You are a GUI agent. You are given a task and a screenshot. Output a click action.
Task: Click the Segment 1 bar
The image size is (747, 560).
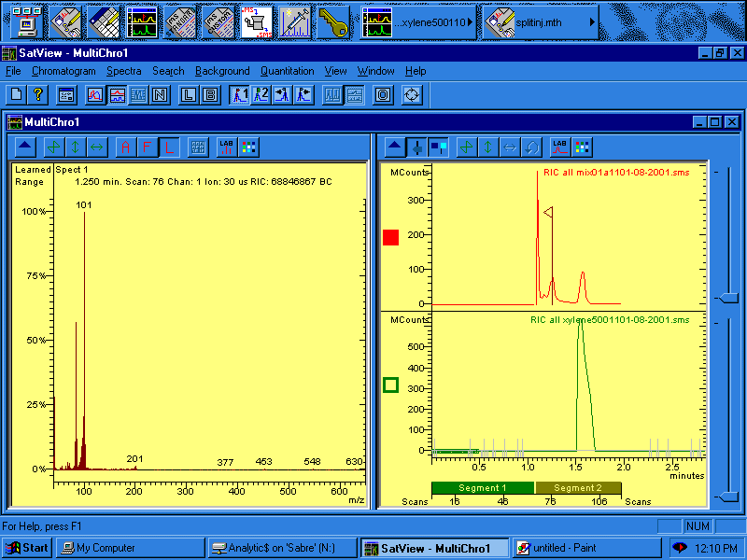[x=483, y=487]
